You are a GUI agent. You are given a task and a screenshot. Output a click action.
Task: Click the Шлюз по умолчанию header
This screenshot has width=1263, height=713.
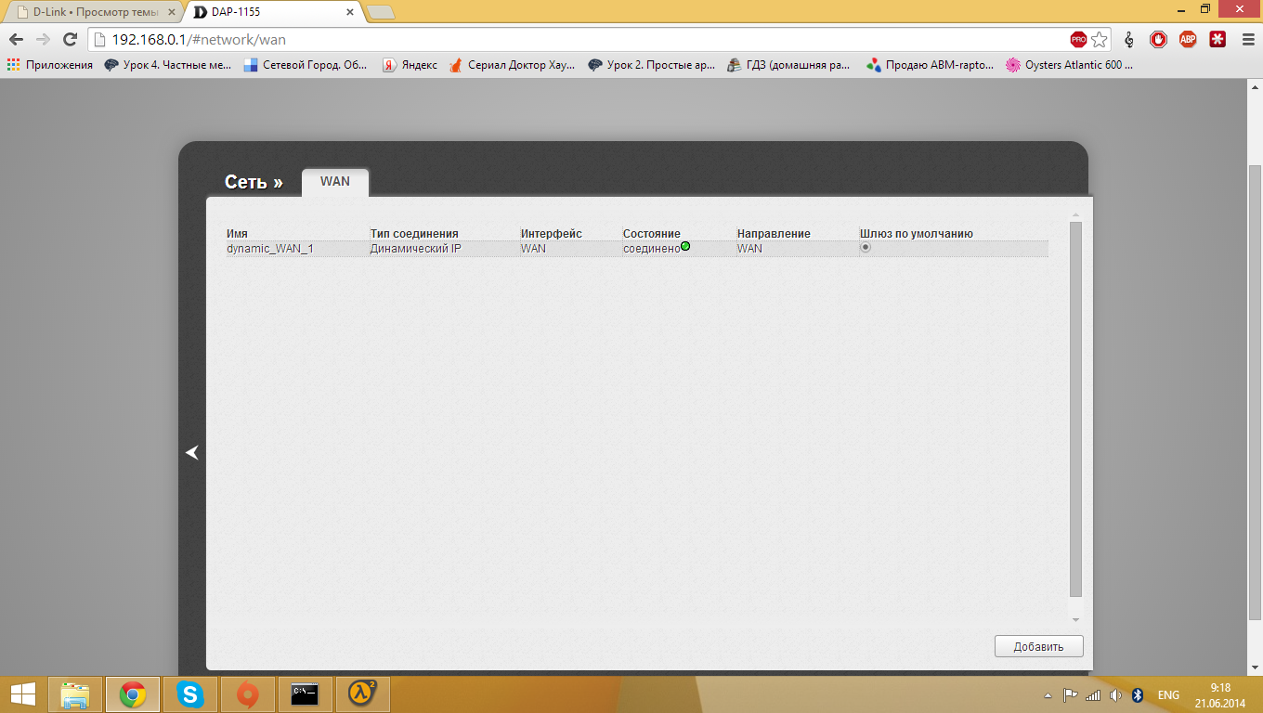917,234
